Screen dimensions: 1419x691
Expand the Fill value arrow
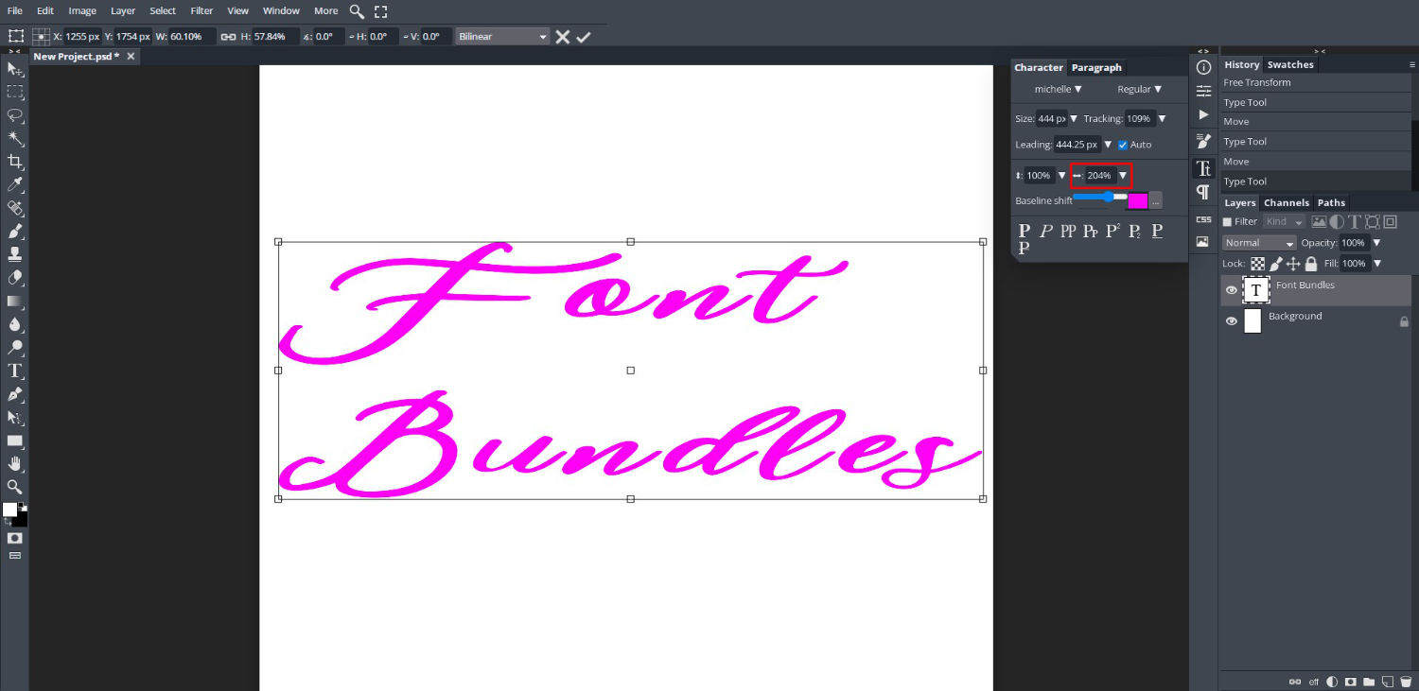tap(1377, 264)
